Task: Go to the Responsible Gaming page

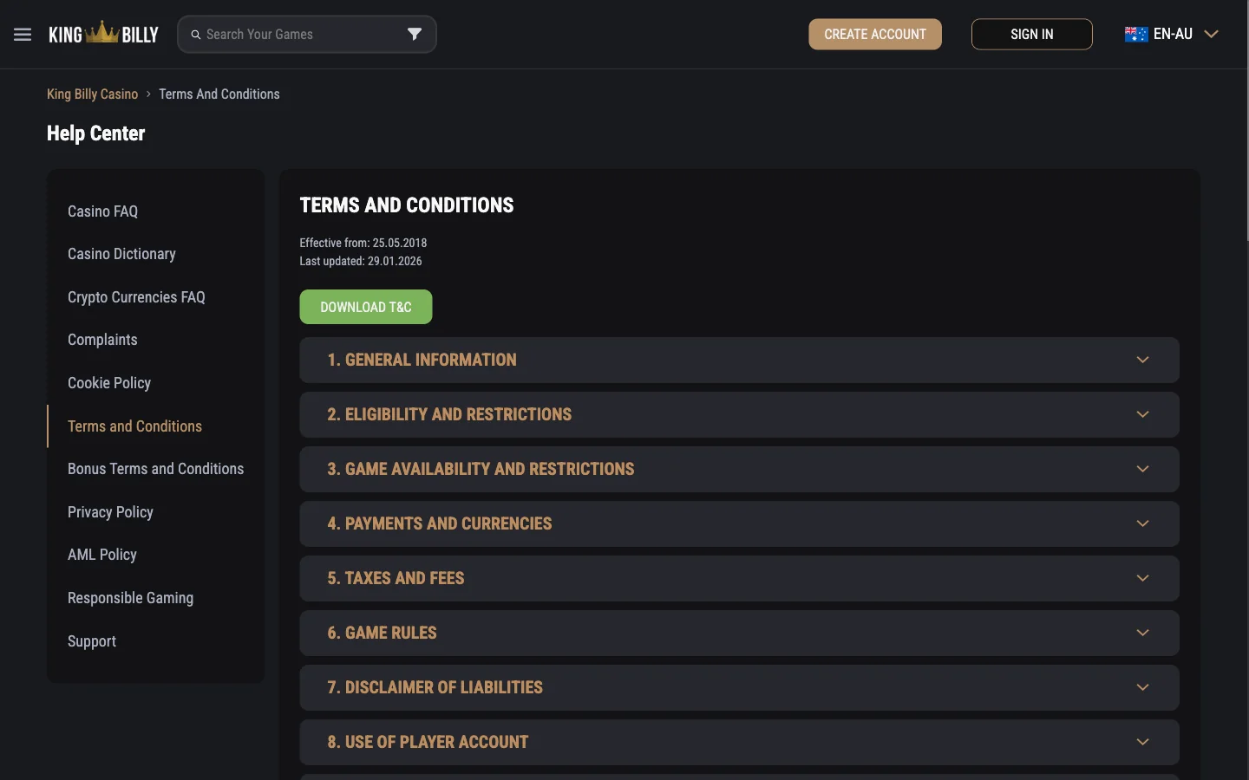Action: point(131,598)
